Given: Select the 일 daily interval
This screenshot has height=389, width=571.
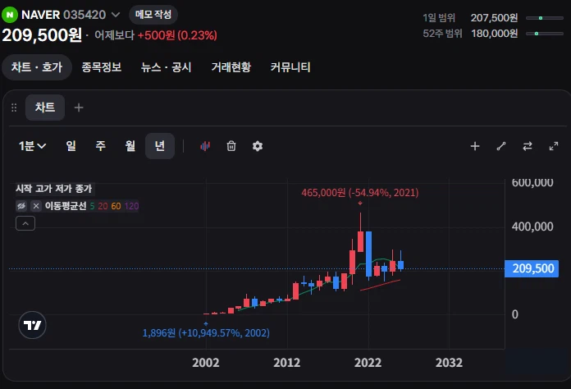Looking at the screenshot, I should point(71,146).
